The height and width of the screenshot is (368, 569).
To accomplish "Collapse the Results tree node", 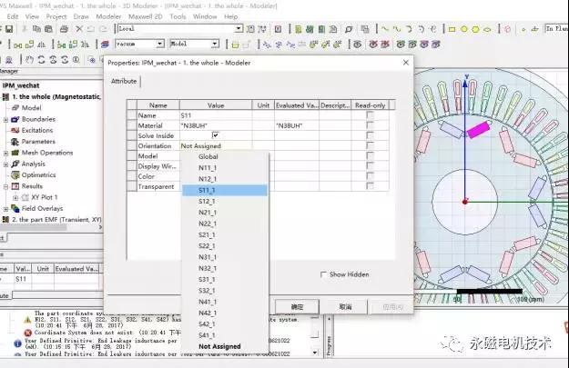I will (5, 186).
